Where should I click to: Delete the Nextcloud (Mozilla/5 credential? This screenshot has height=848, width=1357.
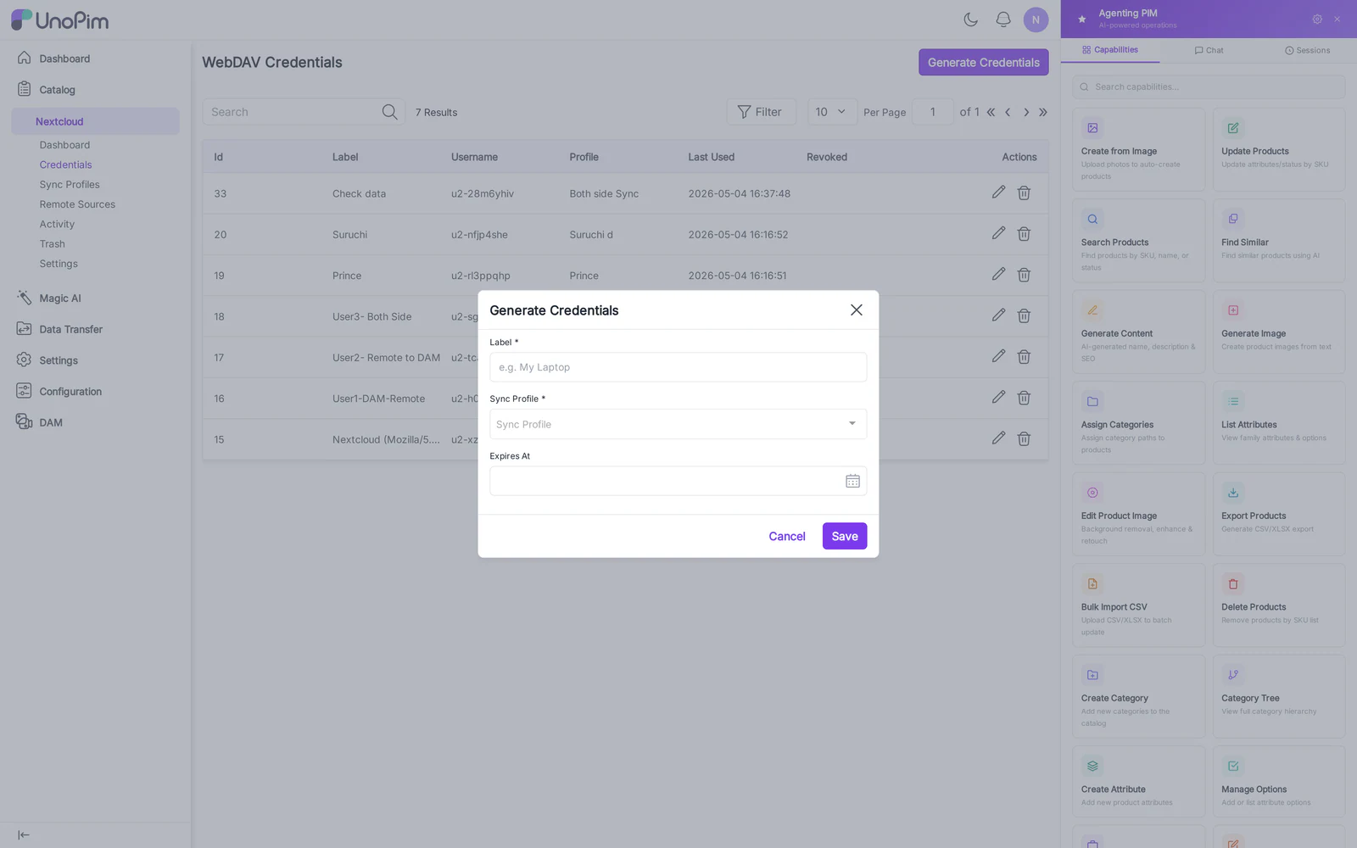[1024, 438]
